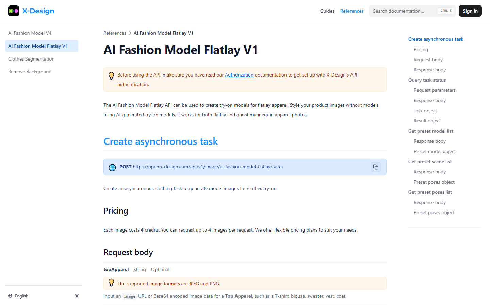Jump to Result object in outline

coord(427,121)
